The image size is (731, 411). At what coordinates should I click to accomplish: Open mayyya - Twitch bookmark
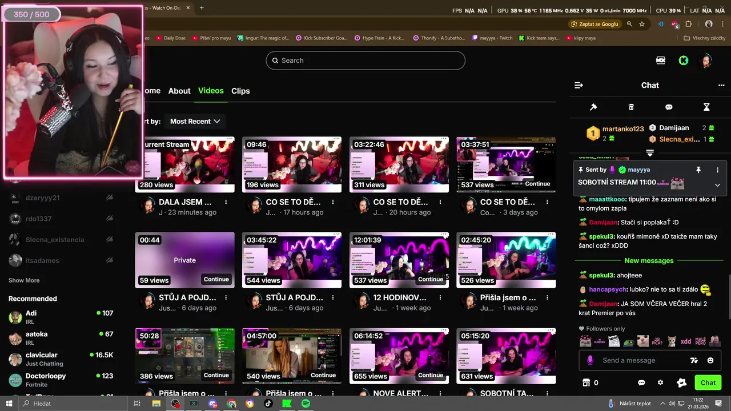coord(492,38)
